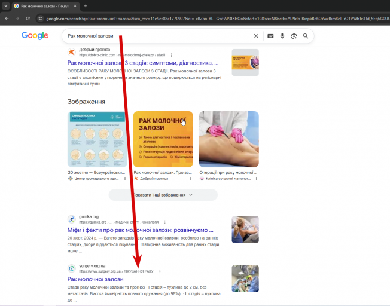Open more options for the gumka.org result
This screenshot has width=390, height=306.
164,222
